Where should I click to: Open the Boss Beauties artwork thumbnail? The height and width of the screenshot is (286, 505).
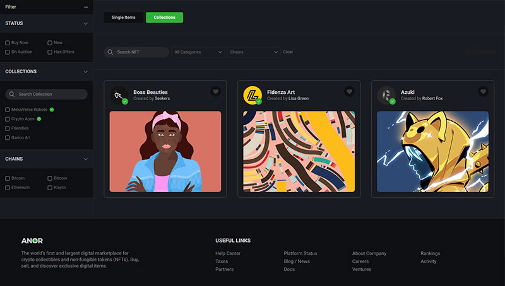(165, 152)
